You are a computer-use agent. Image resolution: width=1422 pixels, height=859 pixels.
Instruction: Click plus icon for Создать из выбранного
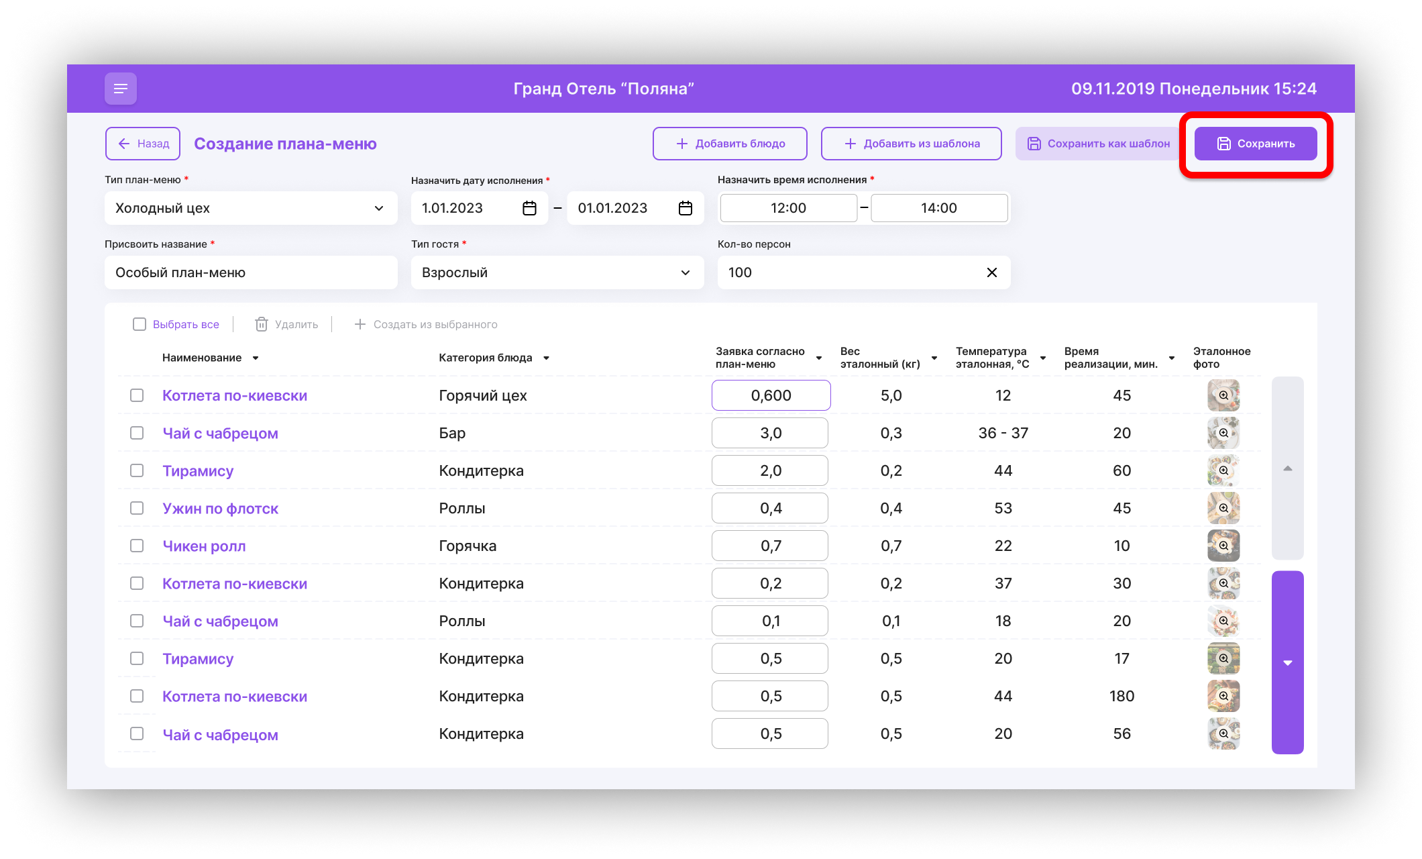[x=360, y=324]
